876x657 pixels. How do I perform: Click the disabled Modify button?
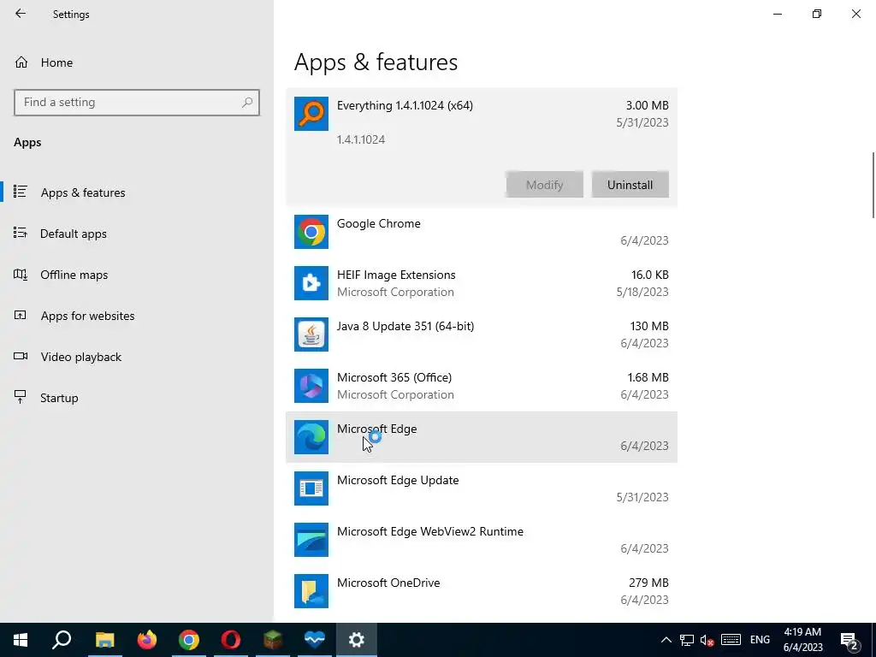coord(544,185)
